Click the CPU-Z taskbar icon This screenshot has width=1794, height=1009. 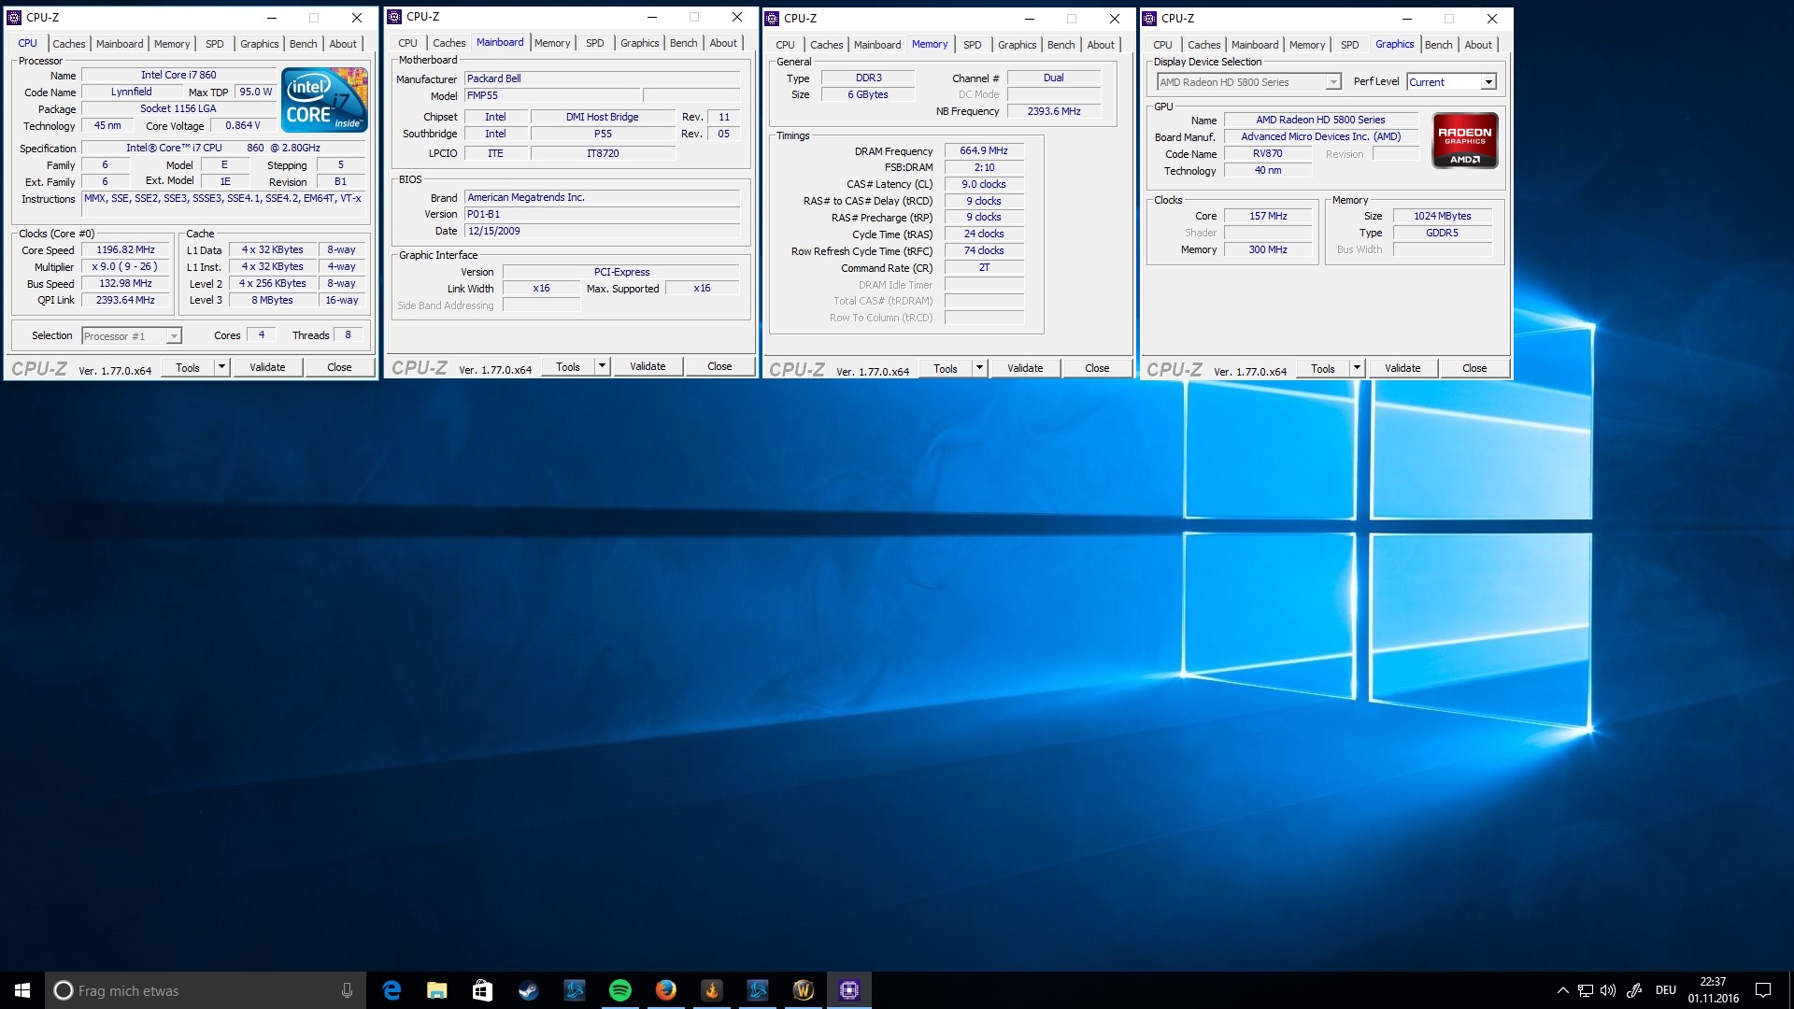point(848,990)
